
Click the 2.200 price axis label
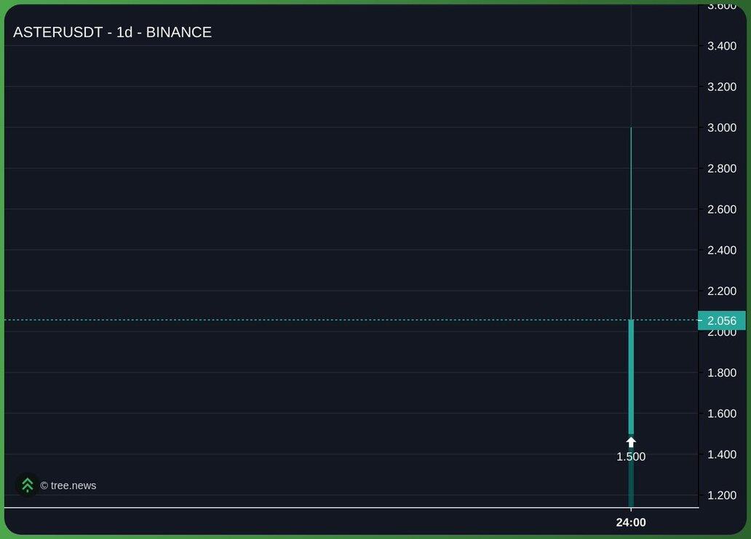tap(721, 291)
